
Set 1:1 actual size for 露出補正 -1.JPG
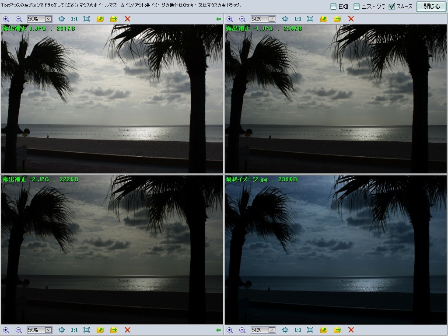point(297,19)
